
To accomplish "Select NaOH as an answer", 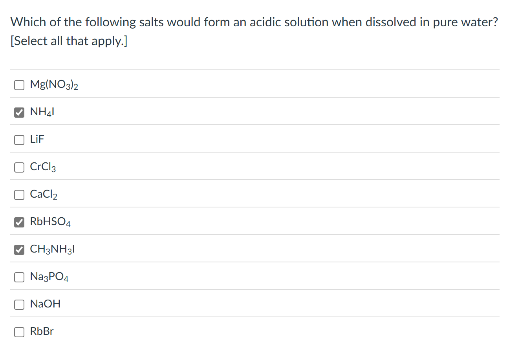I will tap(19, 304).
